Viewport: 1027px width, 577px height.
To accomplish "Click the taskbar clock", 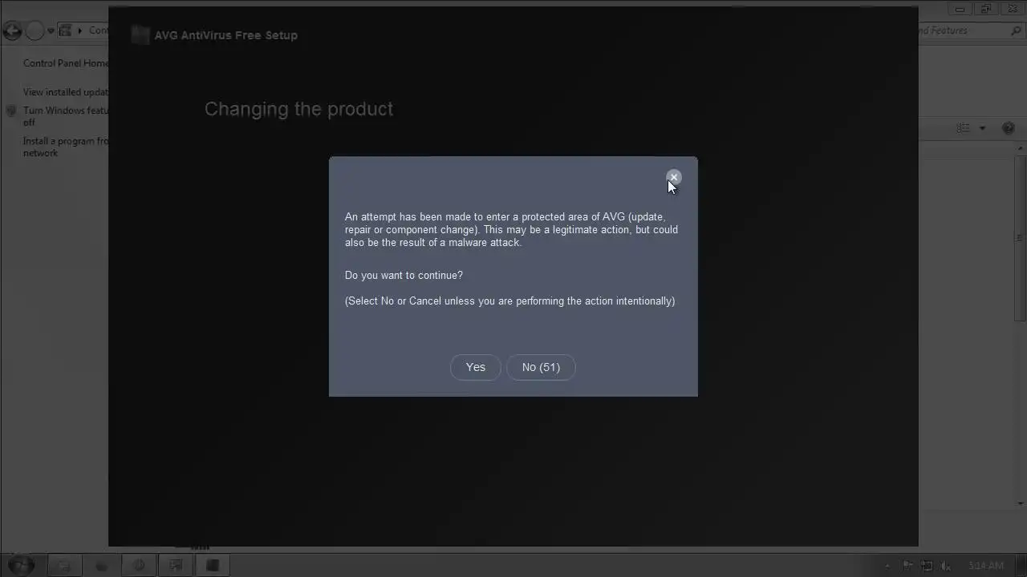I will click(x=986, y=566).
